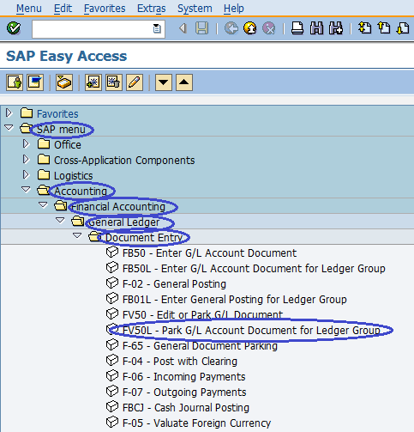
Task: Select the Office folder label
Action: [68, 145]
